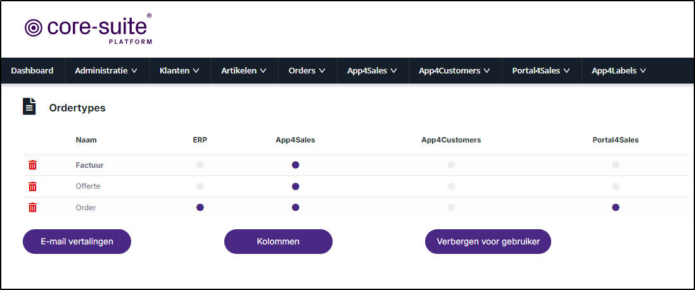This screenshot has width=695, height=290.
Task: Toggle ERP for Factuur
Action: pos(200,165)
